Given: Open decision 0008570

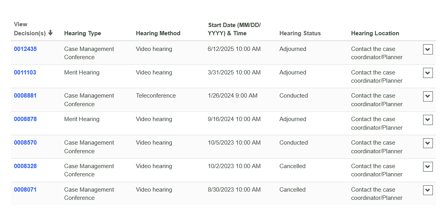Looking at the screenshot, I should [25, 143].
